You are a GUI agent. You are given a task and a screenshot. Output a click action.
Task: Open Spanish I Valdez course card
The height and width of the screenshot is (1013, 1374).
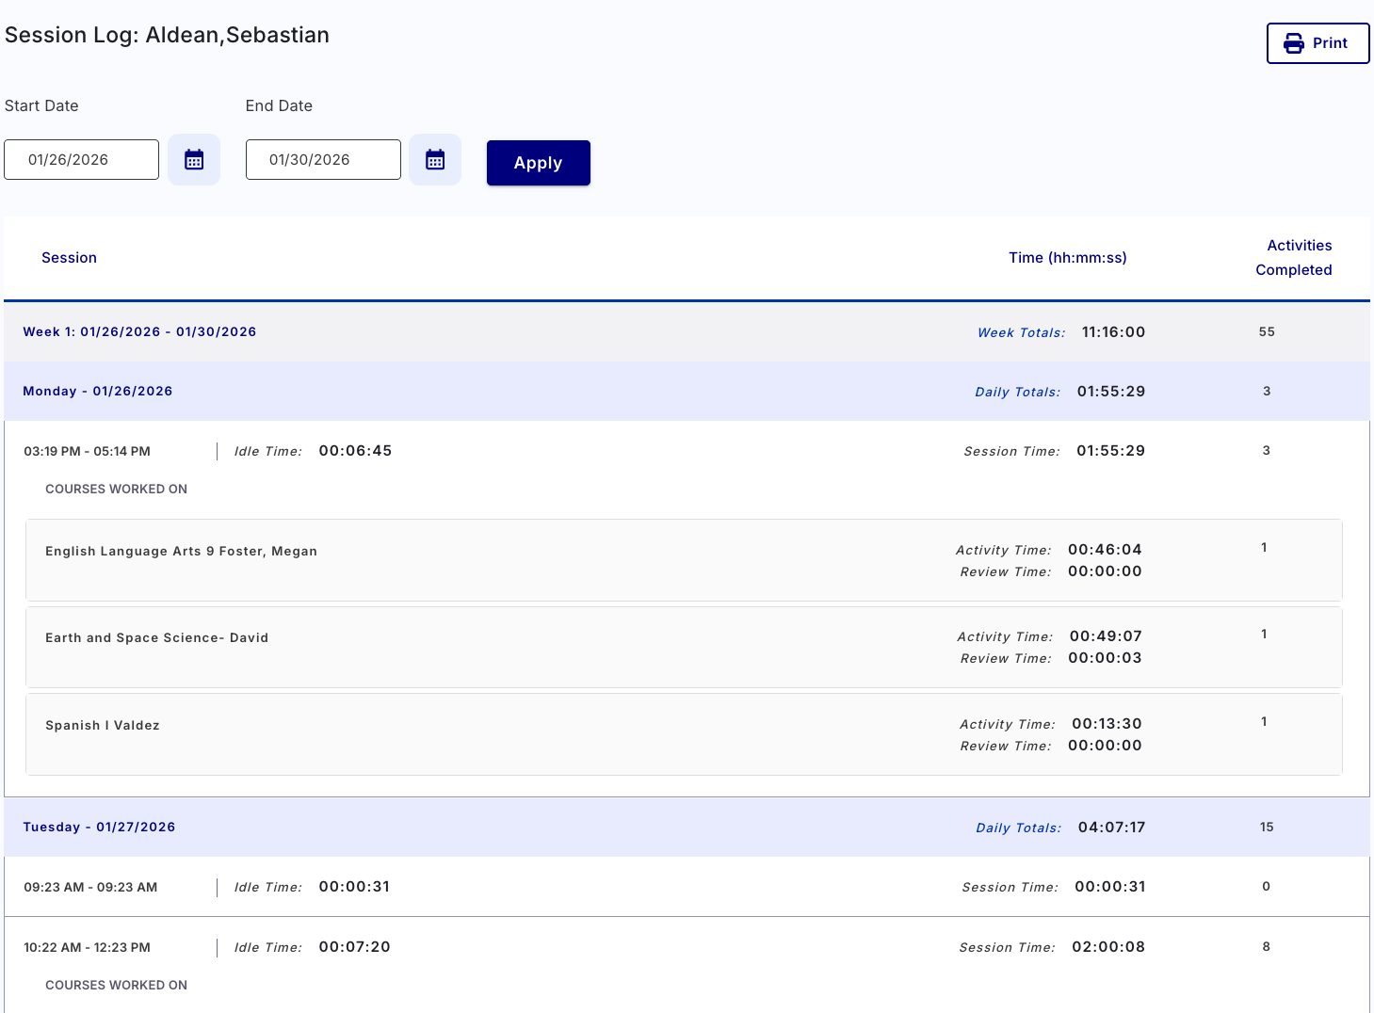(684, 734)
